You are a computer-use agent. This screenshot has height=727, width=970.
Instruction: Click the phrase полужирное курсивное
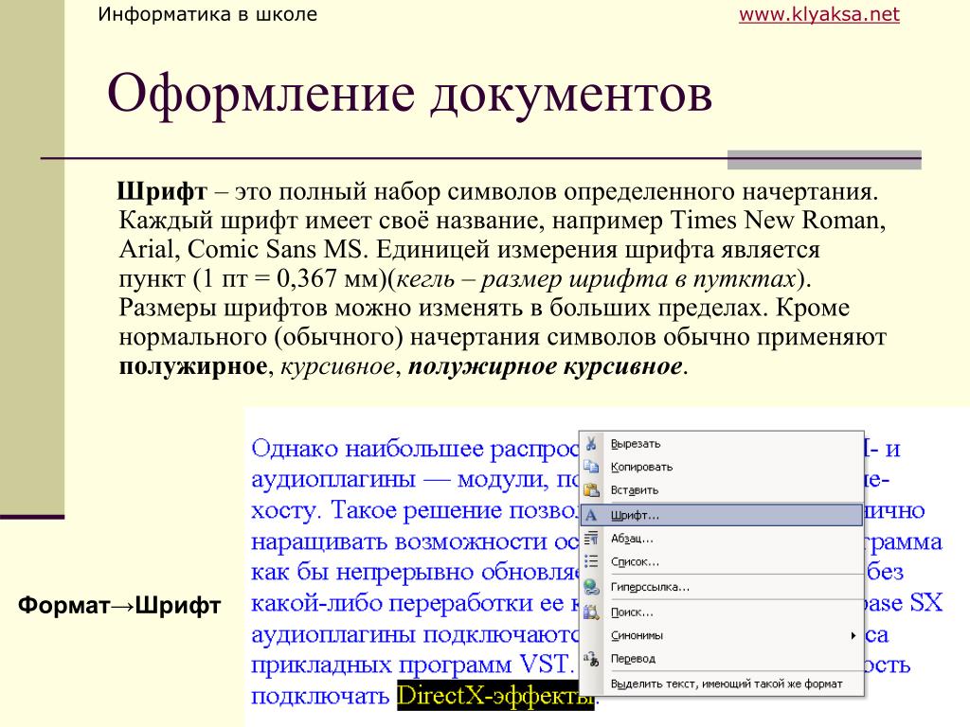(545, 366)
